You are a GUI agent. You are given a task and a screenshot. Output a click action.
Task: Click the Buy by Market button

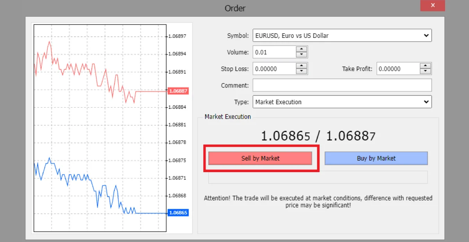tap(376, 158)
